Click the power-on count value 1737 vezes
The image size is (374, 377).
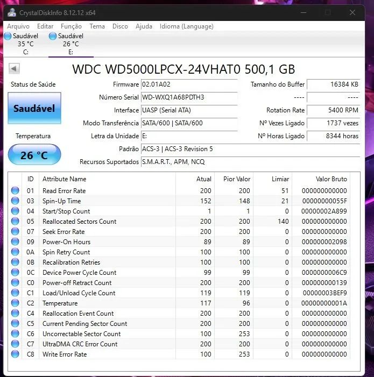333,123
